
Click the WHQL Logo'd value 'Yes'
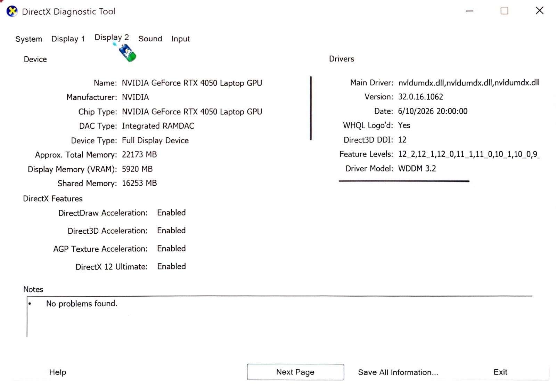[404, 126]
